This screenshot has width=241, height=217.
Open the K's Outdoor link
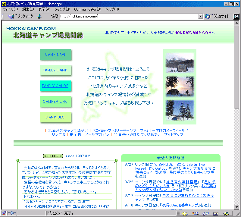pos(159,168)
